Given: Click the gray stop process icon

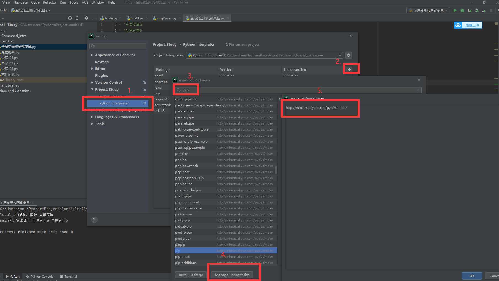Looking at the screenshot, I should [x=491, y=10].
